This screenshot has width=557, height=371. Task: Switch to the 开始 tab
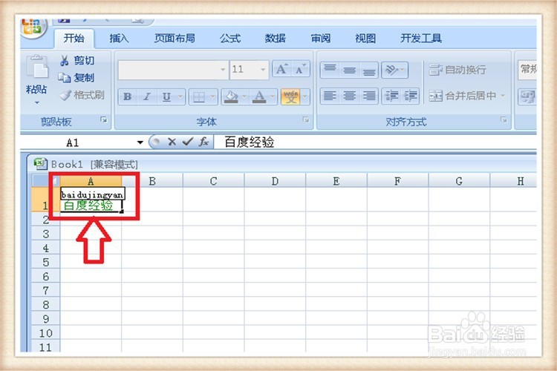pos(74,38)
